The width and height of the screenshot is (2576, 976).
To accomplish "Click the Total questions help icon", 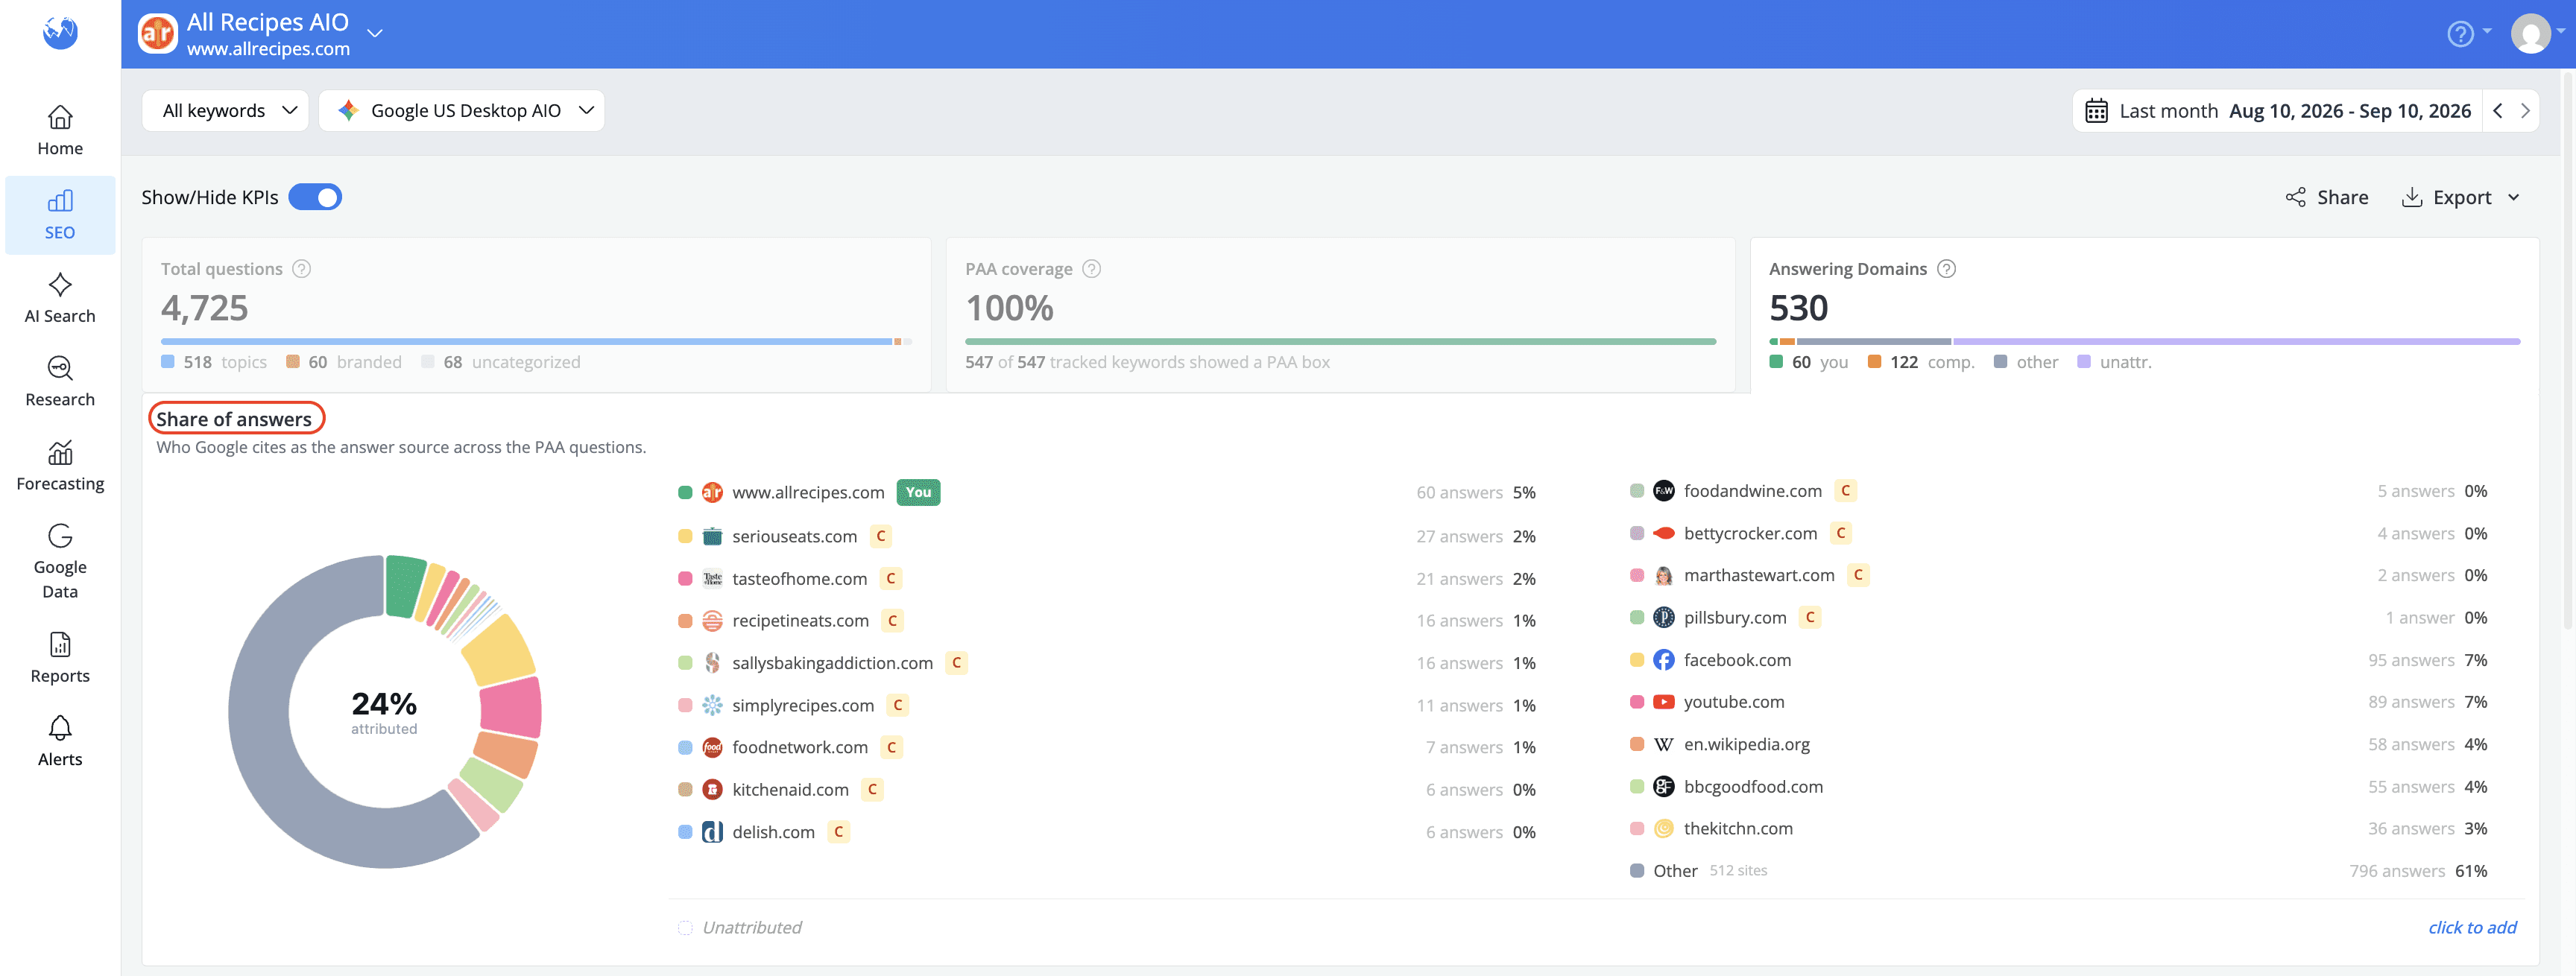I will 302,269.
